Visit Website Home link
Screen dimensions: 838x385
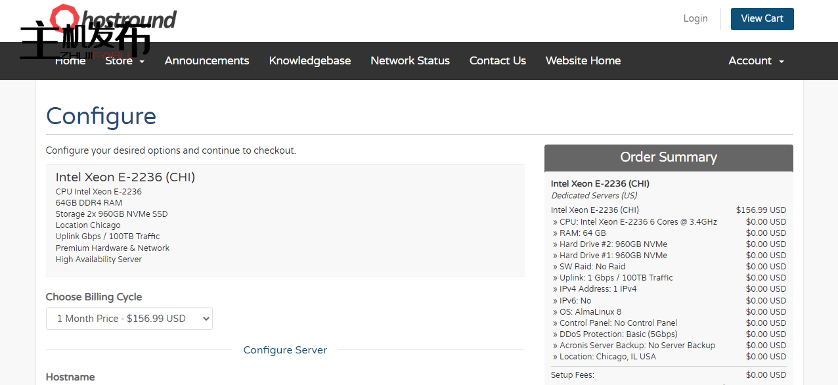[x=583, y=60]
